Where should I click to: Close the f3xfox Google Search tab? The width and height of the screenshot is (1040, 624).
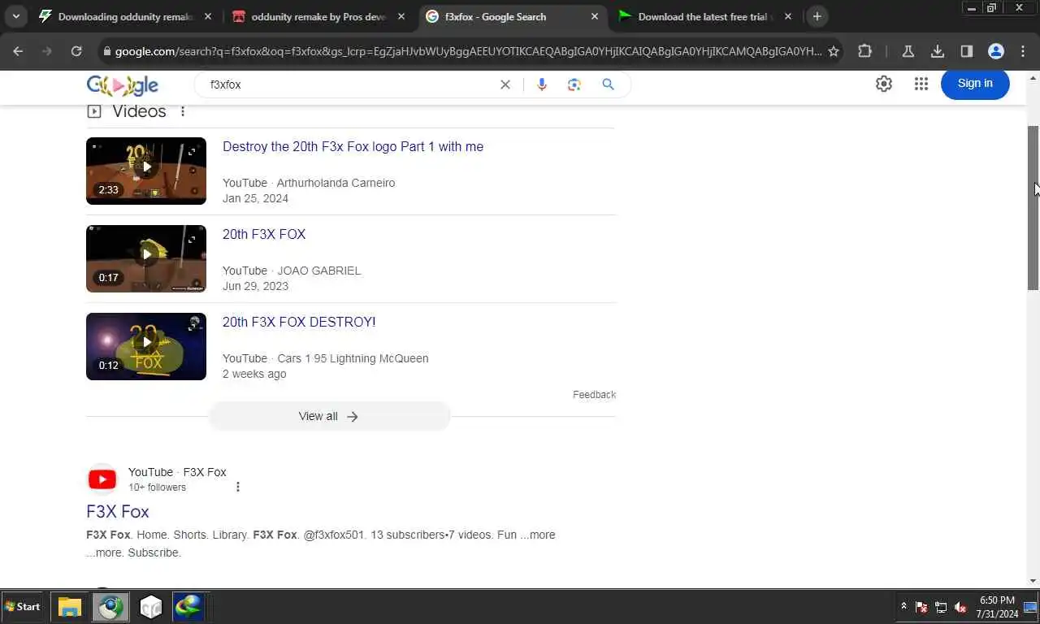pyautogui.click(x=595, y=16)
